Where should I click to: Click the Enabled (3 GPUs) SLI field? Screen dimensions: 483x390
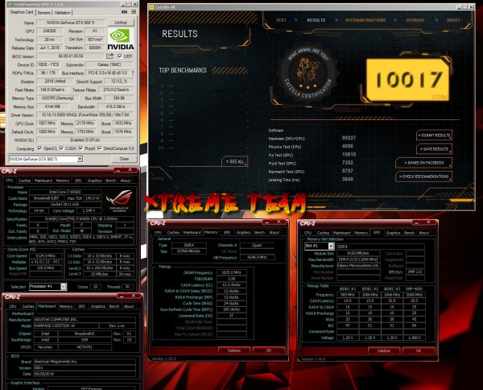click(x=85, y=140)
